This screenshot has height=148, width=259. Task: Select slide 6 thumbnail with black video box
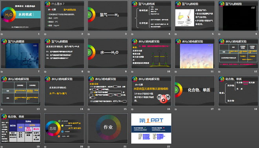tap(238, 16)
